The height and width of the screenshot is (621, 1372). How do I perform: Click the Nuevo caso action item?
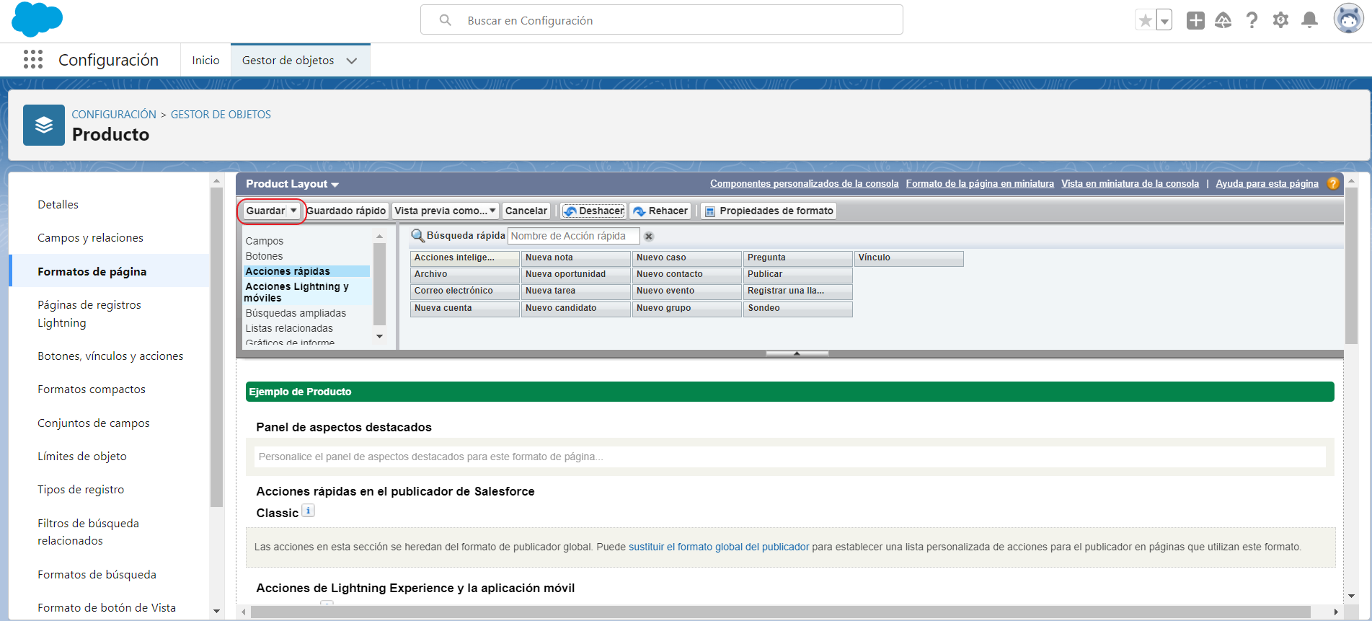(686, 258)
